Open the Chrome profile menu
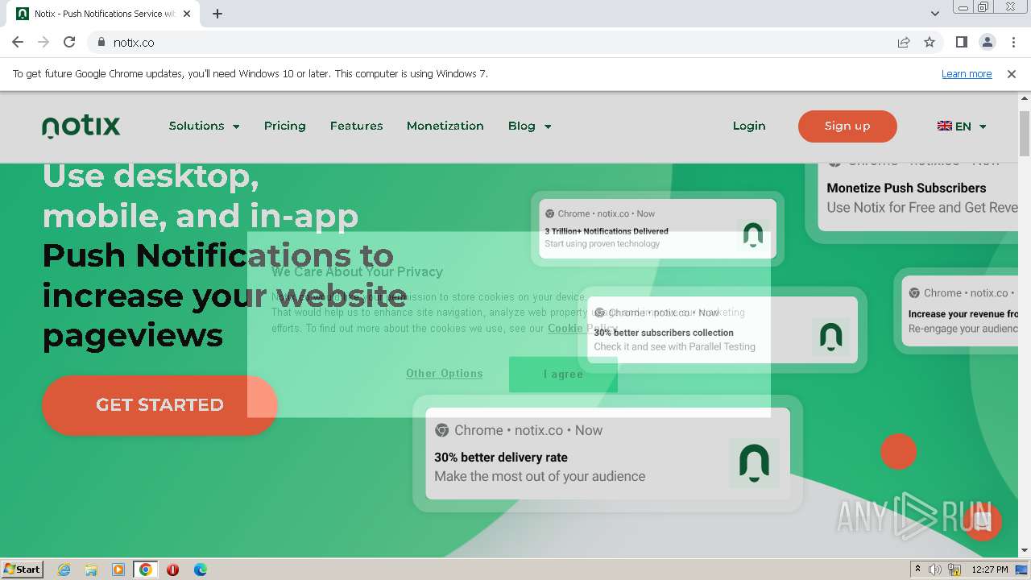1031x580 pixels. pyautogui.click(x=987, y=42)
